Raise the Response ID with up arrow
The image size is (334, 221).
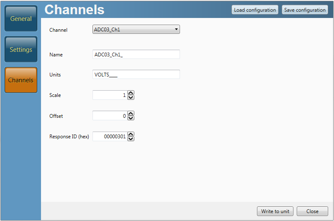click(x=131, y=134)
